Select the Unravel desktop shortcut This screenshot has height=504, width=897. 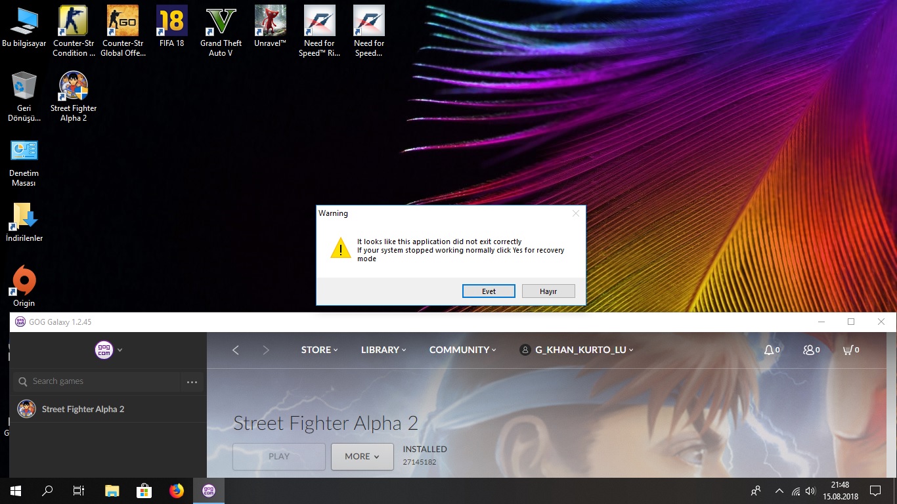pos(270,27)
